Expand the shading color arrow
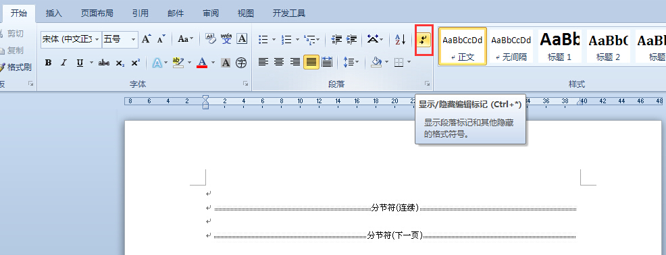 [x=386, y=62]
